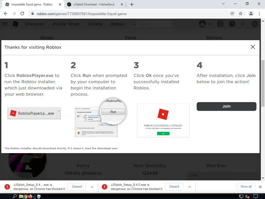Bookmark this page with the star
265x199 pixels.
[241, 13]
